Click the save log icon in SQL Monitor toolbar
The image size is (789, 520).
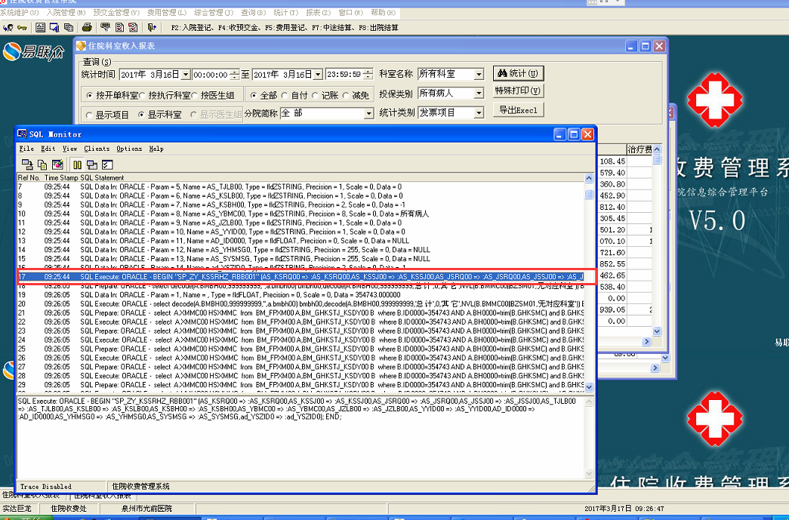click(27, 165)
